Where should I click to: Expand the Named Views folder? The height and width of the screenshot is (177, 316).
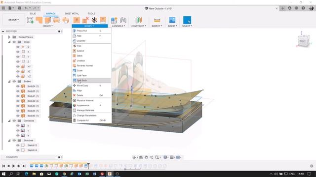tap(9, 37)
